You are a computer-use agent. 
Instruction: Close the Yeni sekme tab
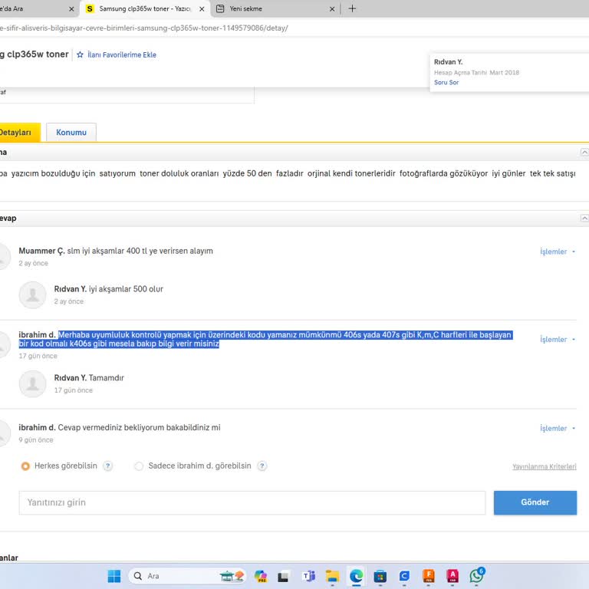tap(332, 9)
